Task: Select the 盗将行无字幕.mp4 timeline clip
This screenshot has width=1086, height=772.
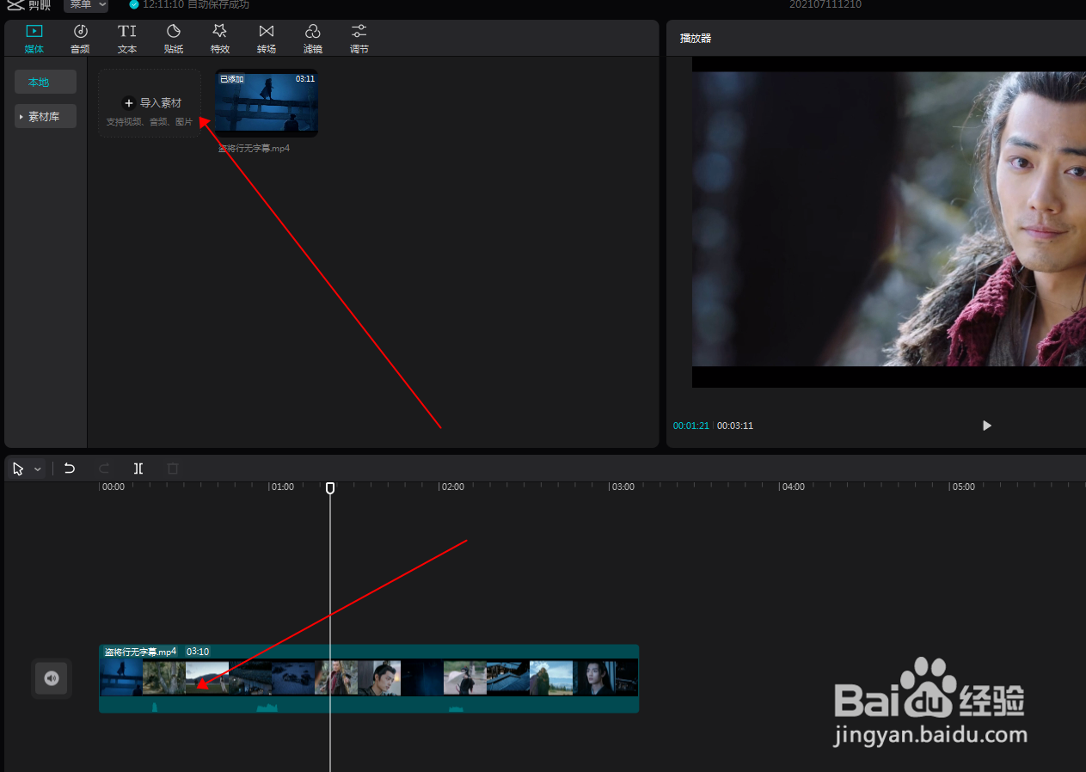Action: (369, 678)
